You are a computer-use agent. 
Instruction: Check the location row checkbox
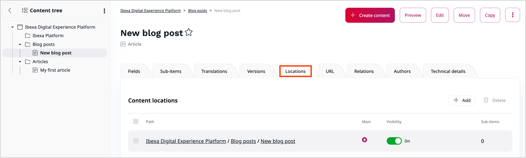pyautogui.click(x=136, y=141)
